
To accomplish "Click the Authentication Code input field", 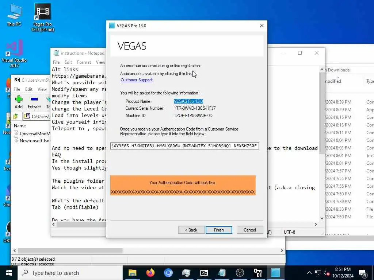I will (x=184, y=146).
